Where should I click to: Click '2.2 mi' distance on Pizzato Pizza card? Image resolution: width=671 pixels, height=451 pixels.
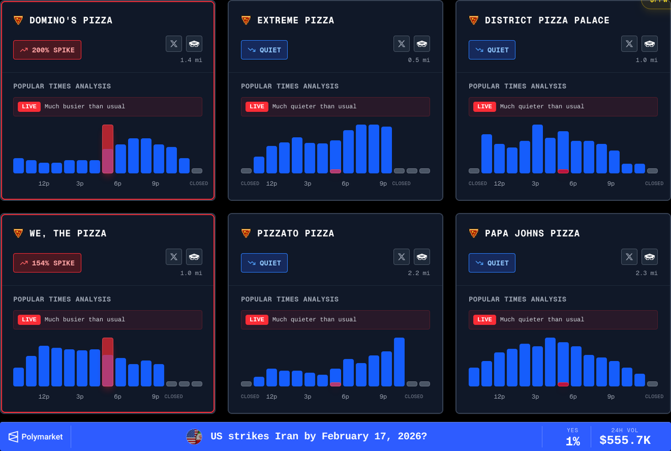419,273
